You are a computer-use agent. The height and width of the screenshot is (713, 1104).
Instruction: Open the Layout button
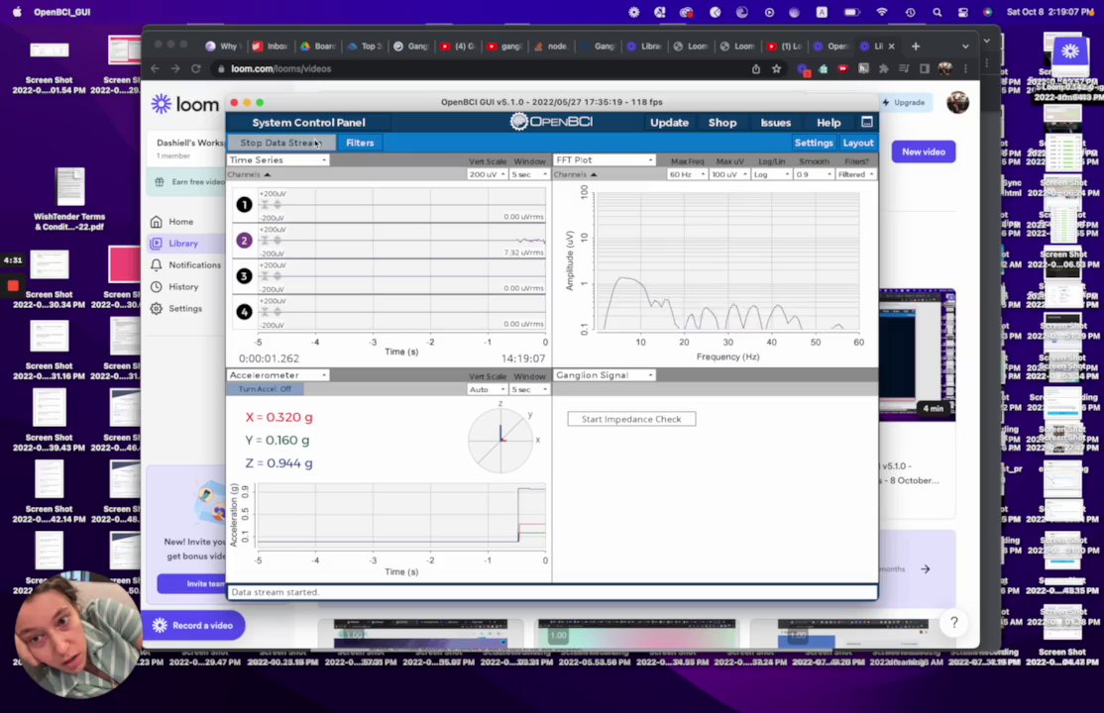tap(858, 143)
